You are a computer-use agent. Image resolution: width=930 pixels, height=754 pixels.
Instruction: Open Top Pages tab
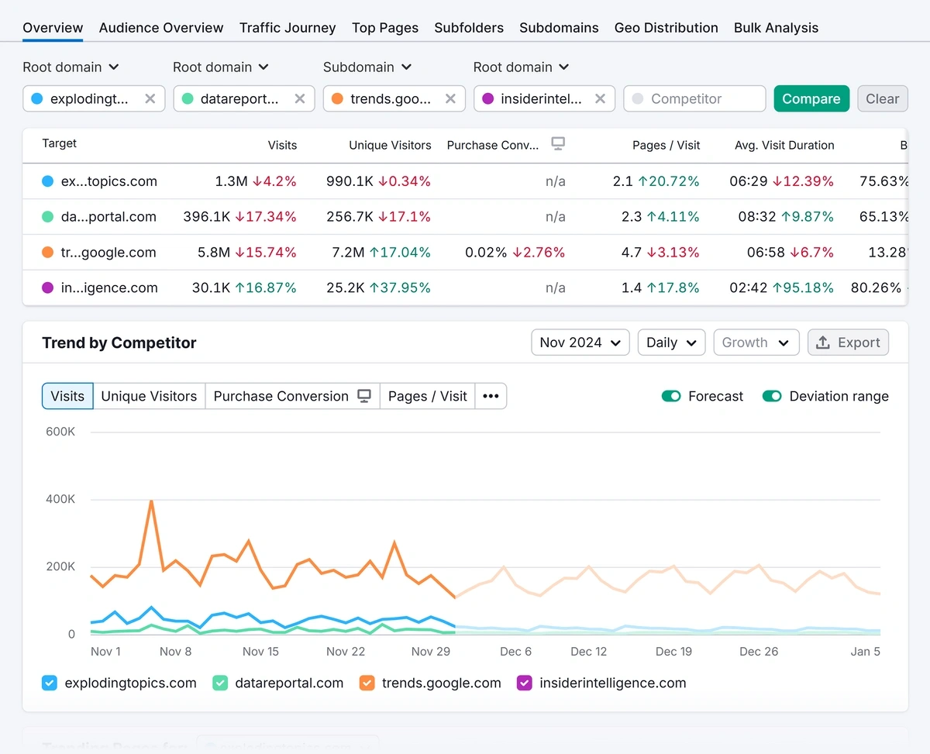[x=385, y=28]
